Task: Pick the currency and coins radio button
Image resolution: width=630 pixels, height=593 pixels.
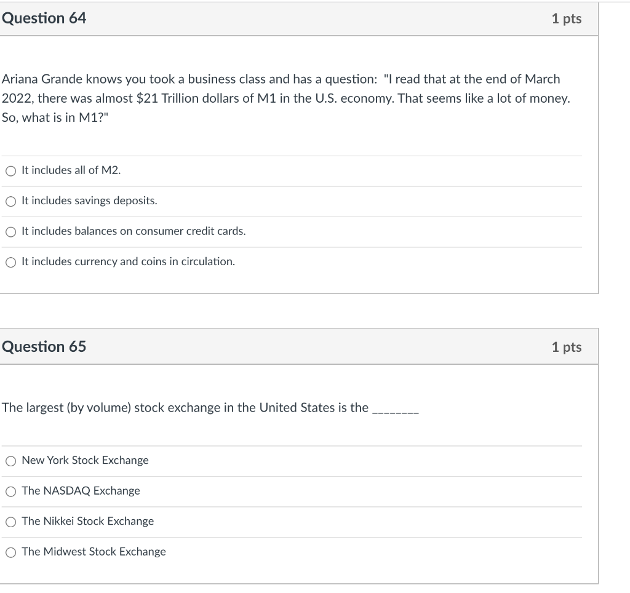Action: (10, 262)
